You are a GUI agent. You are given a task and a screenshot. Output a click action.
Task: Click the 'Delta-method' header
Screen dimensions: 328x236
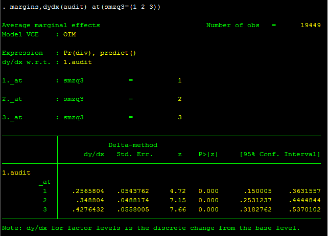point(133,145)
